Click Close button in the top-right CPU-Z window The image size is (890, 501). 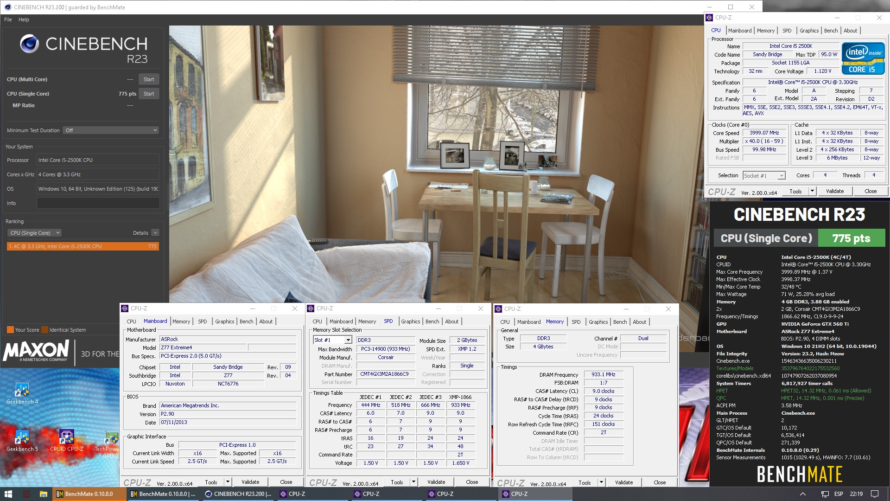(x=871, y=191)
